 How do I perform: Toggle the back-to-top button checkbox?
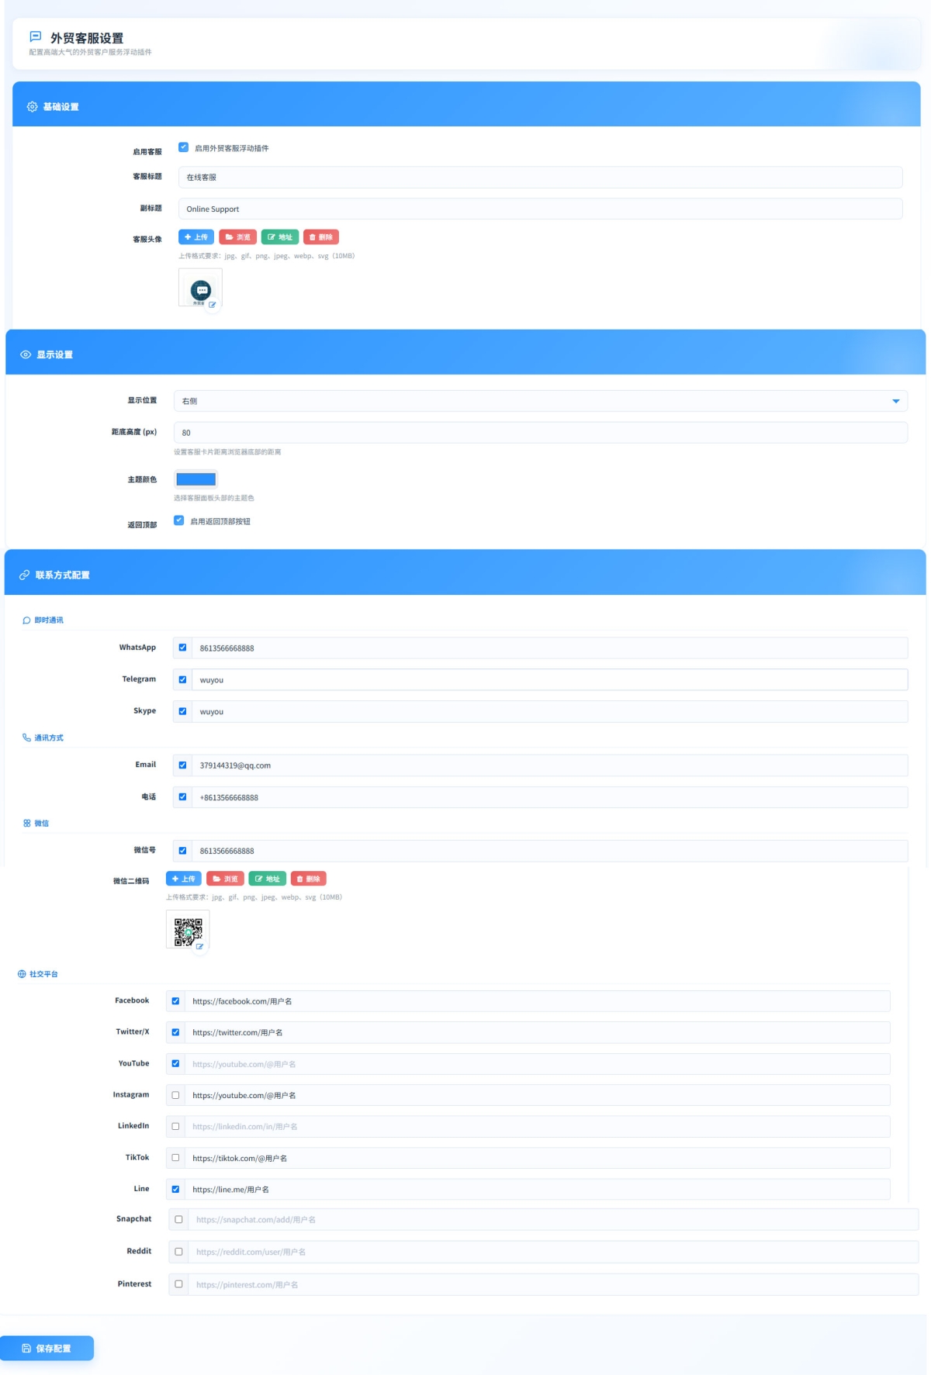179,520
